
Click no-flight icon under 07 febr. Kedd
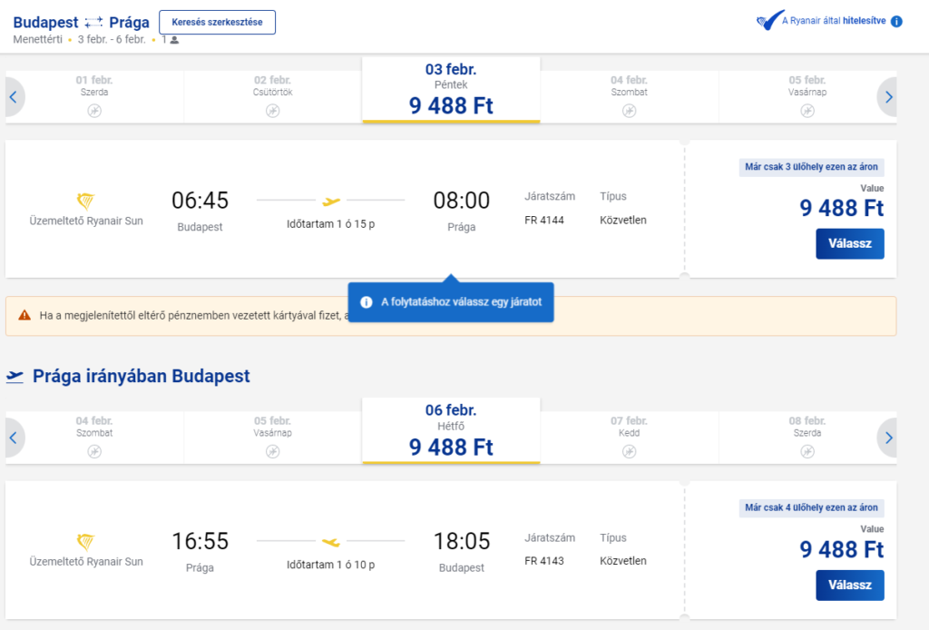coord(630,451)
